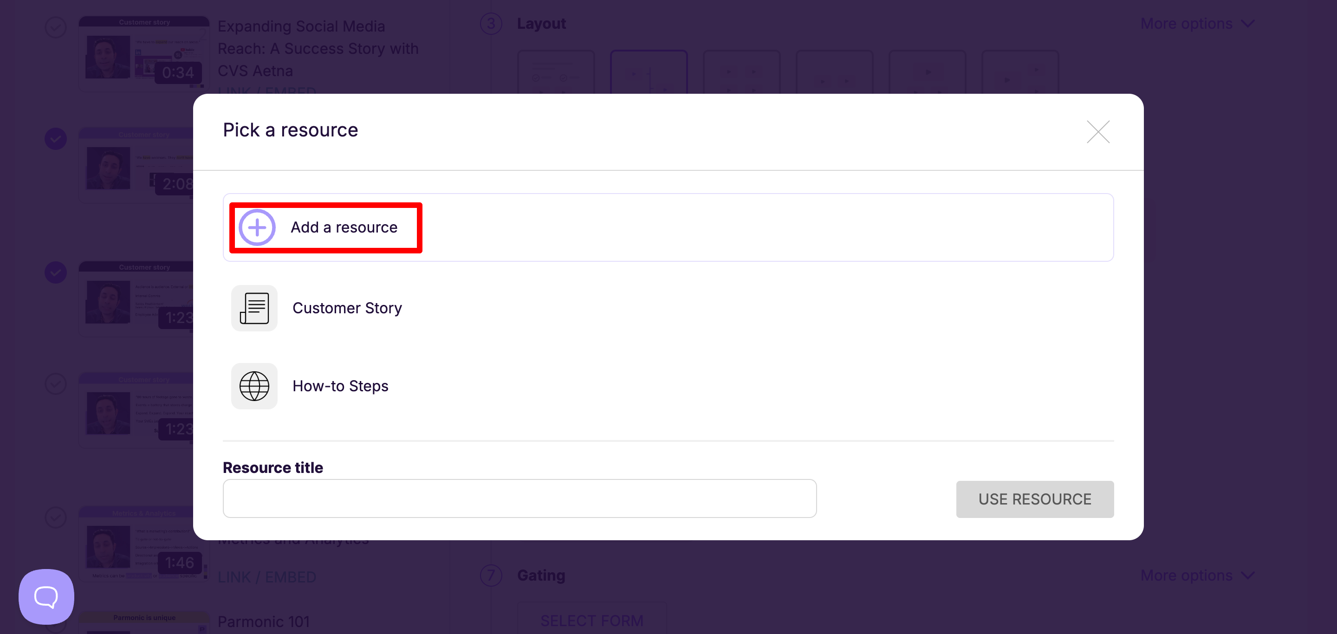The image size is (1337, 634).
Task: Select the first layout option thumbnail
Action: pyautogui.click(x=557, y=72)
